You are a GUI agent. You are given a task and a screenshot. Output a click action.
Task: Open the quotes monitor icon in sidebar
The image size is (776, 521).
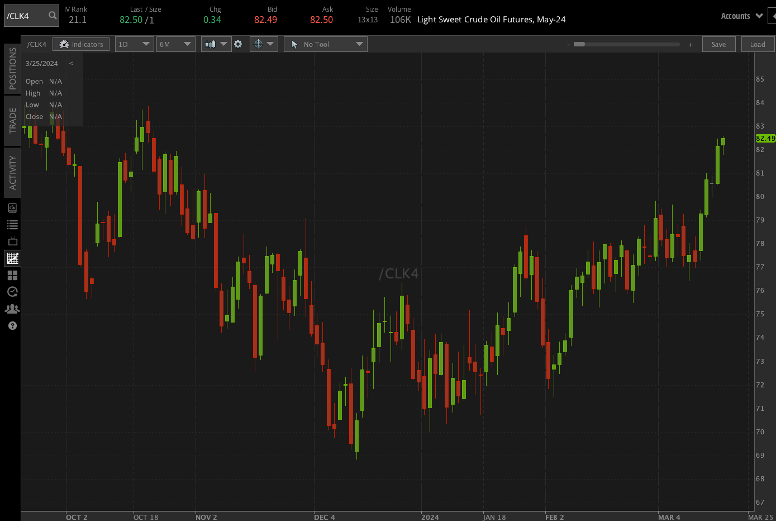12,207
